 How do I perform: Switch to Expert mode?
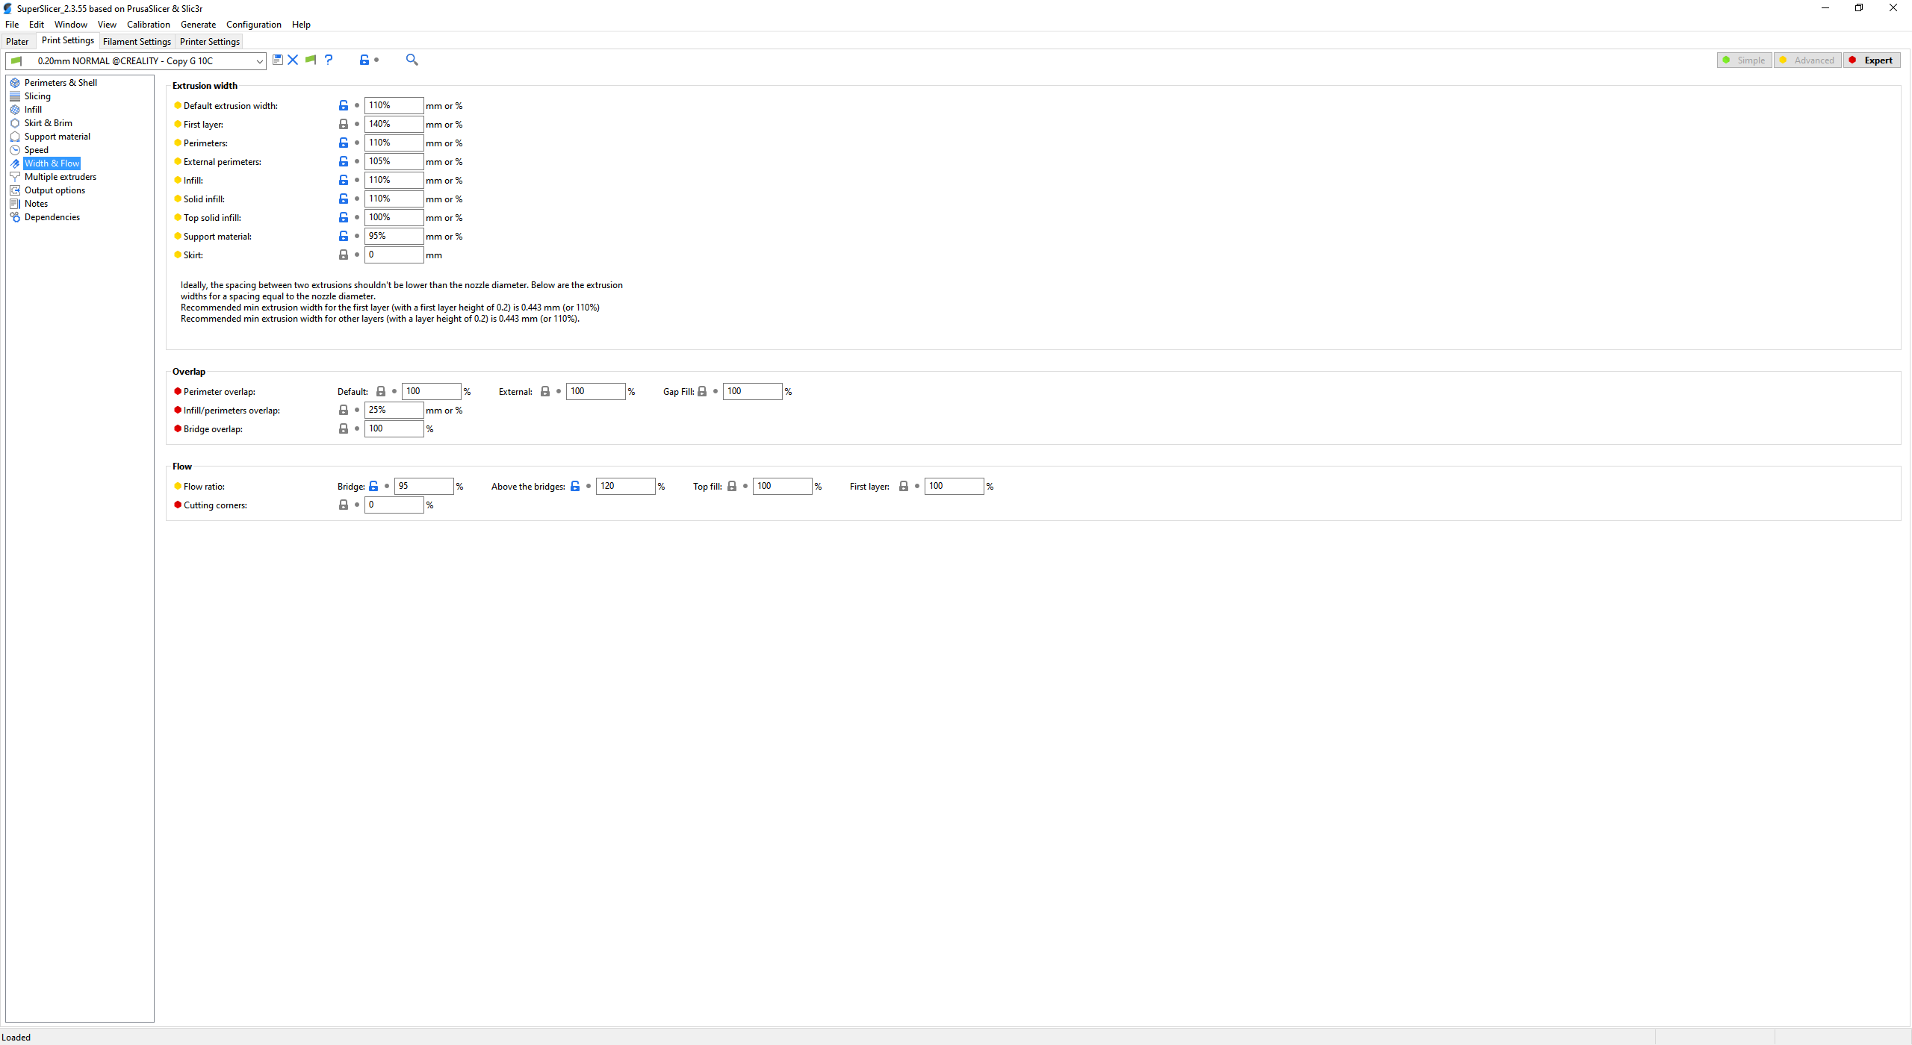(x=1872, y=60)
